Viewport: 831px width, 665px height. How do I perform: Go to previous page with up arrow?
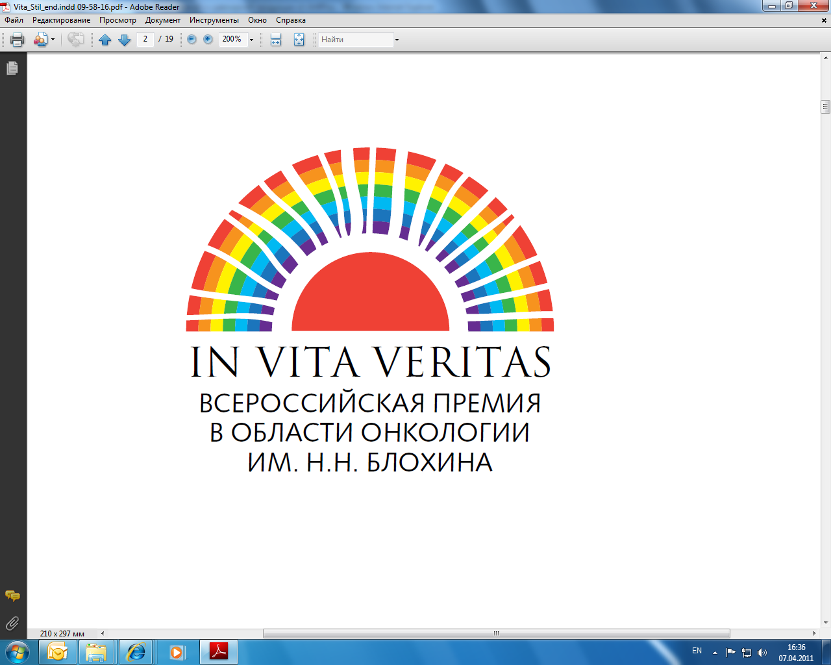[x=105, y=40]
